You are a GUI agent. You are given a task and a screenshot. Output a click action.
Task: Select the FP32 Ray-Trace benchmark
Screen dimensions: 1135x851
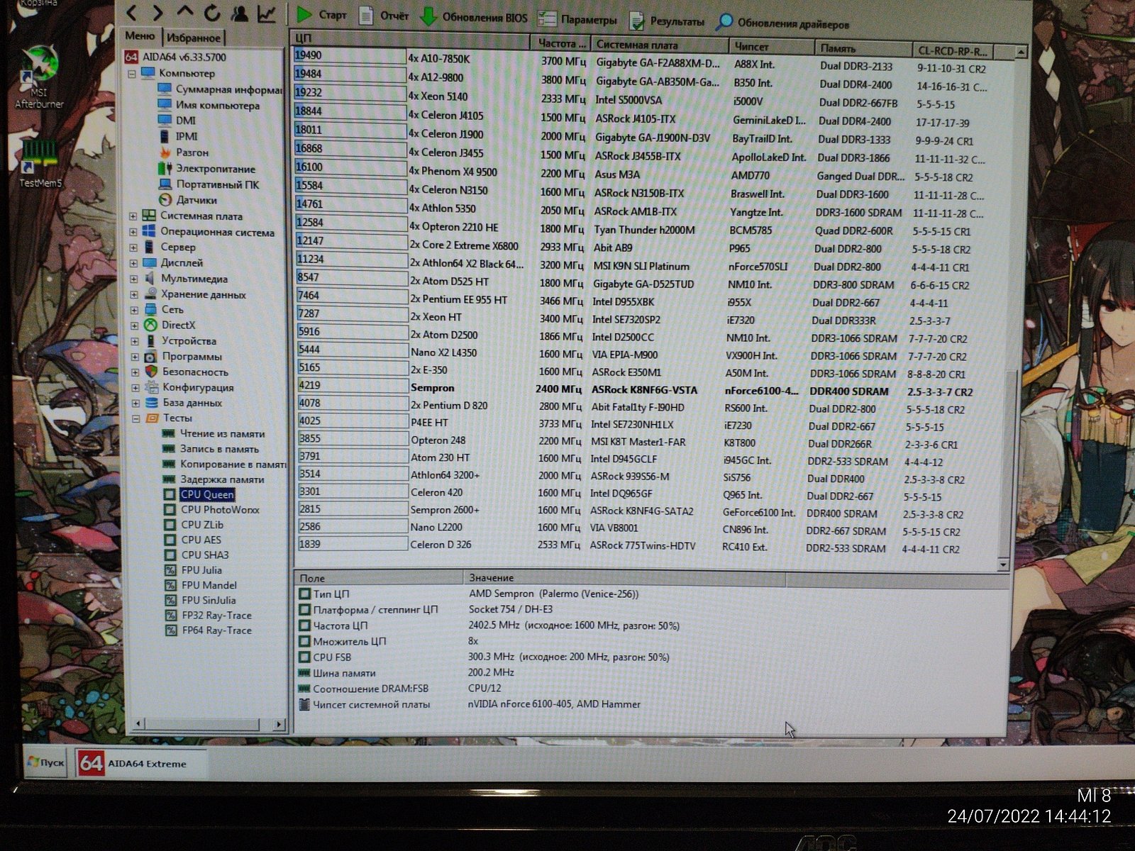(x=209, y=615)
